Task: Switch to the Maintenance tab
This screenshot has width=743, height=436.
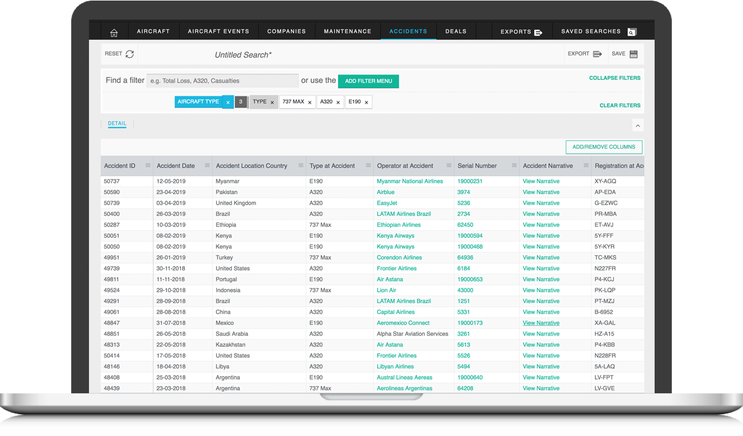Action: click(347, 31)
